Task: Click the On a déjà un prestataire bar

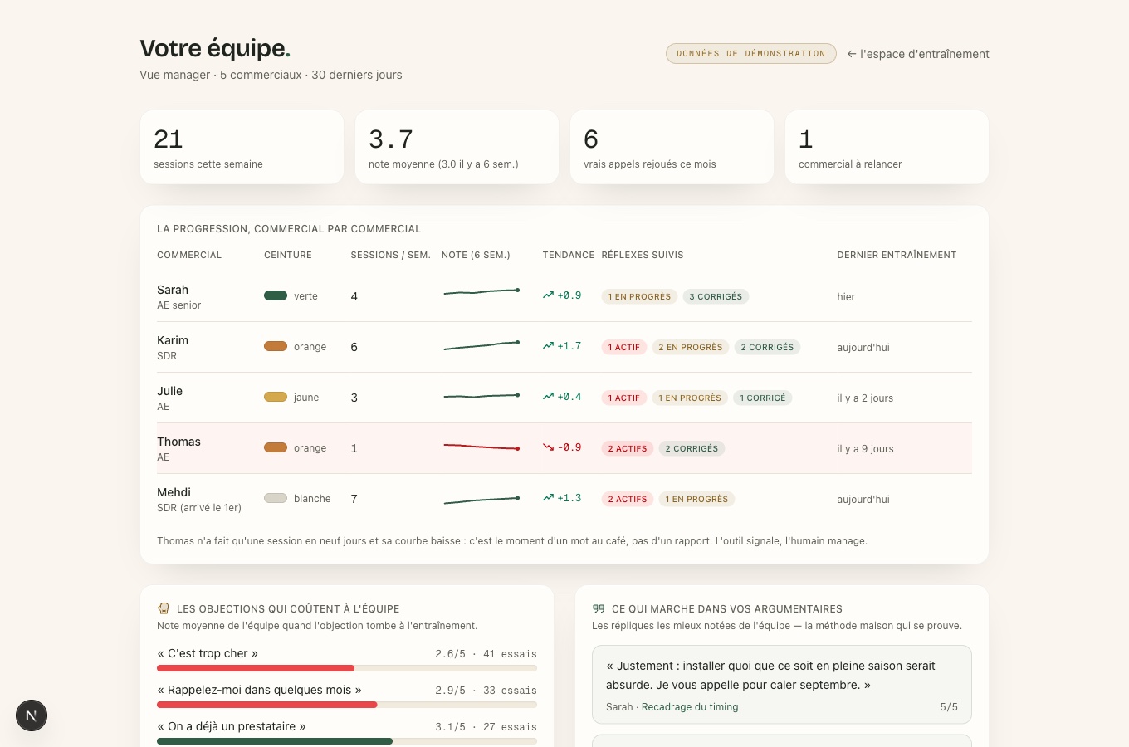Action: pyautogui.click(x=347, y=741)
